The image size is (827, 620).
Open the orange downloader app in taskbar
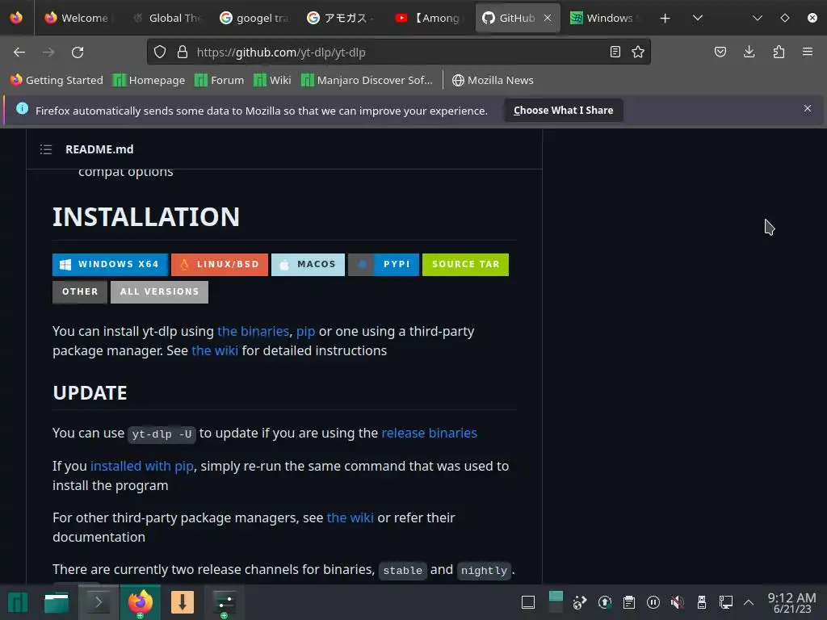coord(183,601)
